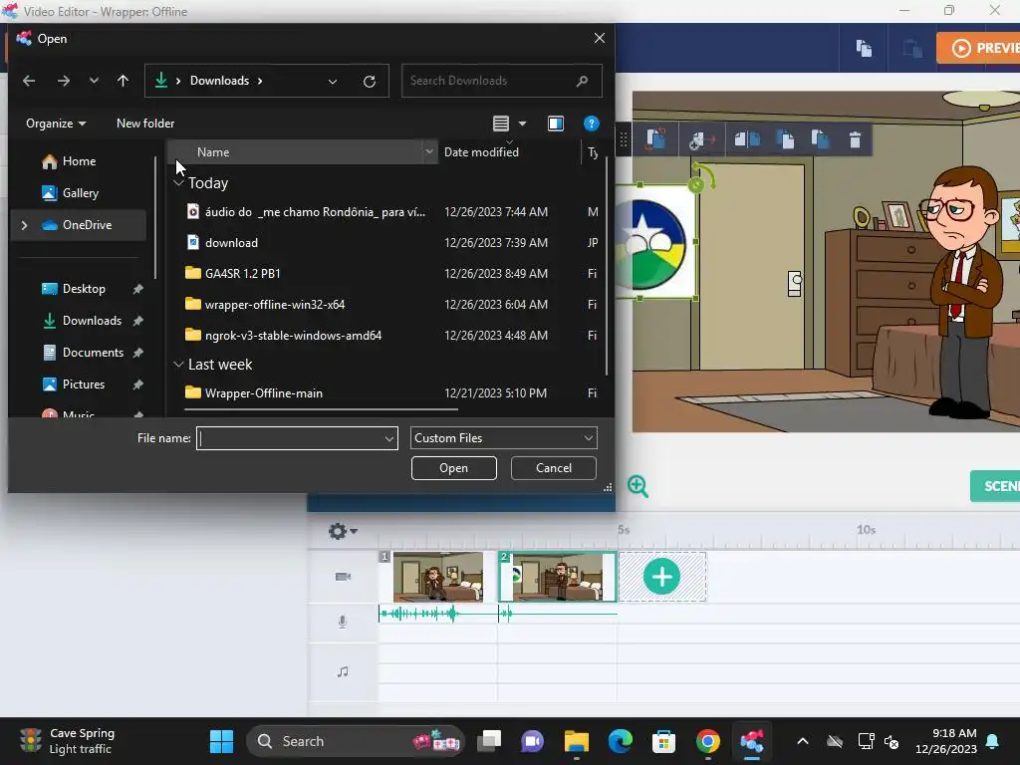
Task: Select the Wrapper-Offline-main folder
Action: 263,393
